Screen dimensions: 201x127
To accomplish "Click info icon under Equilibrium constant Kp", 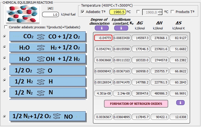I will [121, 28].
